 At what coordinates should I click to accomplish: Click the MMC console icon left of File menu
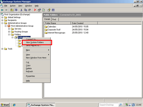click(2, 6)
